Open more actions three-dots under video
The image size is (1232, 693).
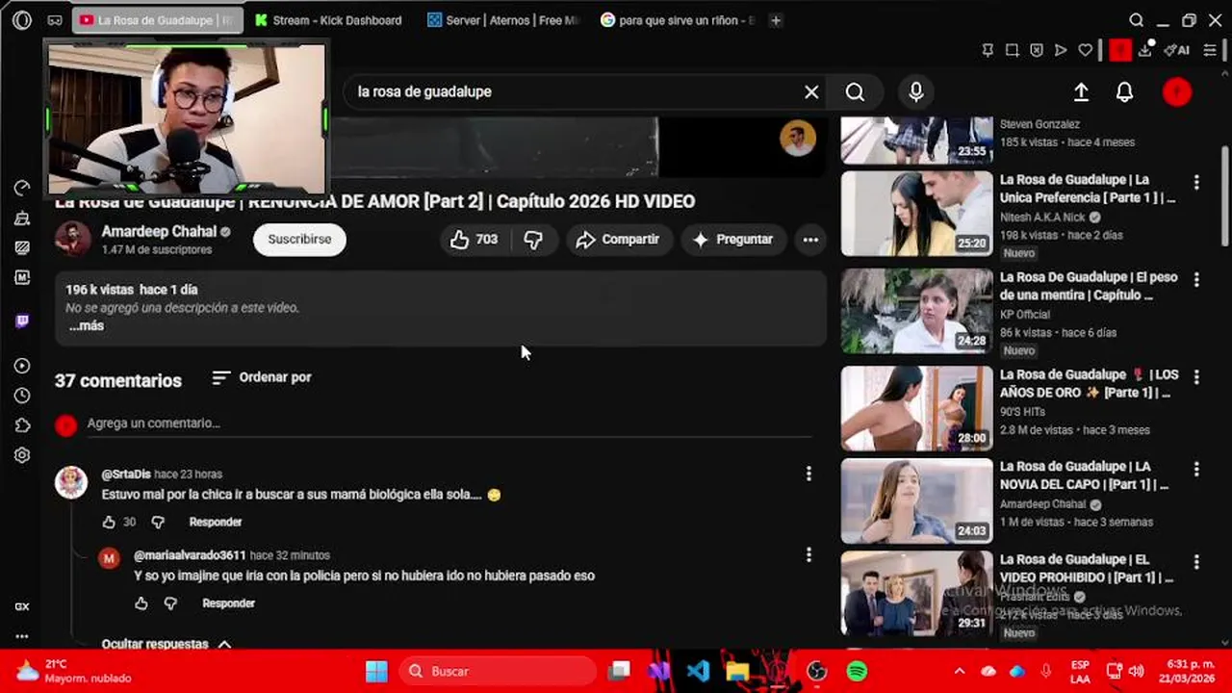point(810,240)
